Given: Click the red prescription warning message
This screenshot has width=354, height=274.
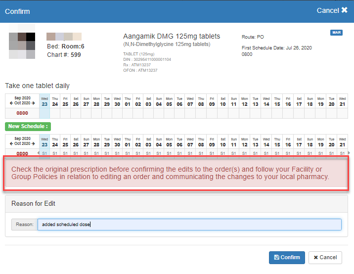Looking at the screenshot, I should pos(177,173).
